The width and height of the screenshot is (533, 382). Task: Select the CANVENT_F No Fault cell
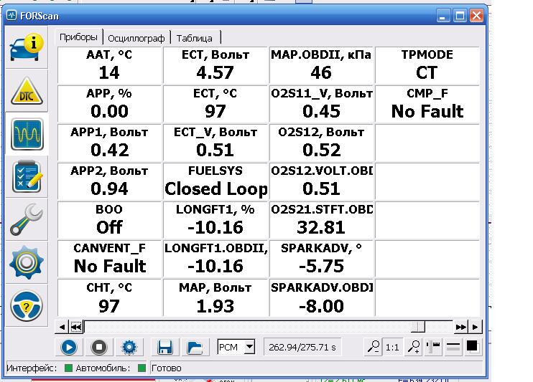click(109, 258)
